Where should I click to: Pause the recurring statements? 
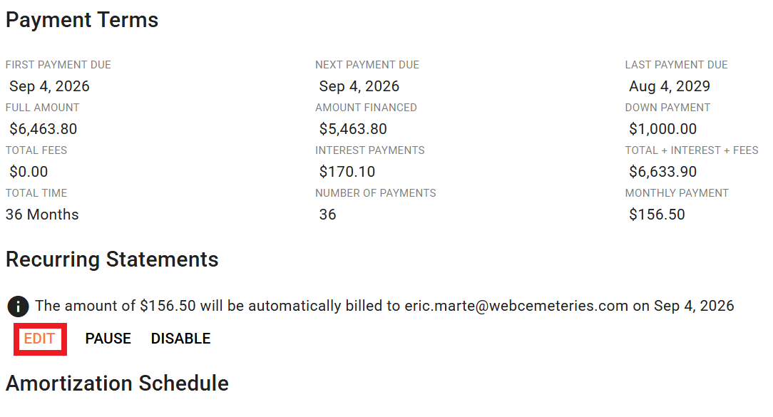coord(108,339)
